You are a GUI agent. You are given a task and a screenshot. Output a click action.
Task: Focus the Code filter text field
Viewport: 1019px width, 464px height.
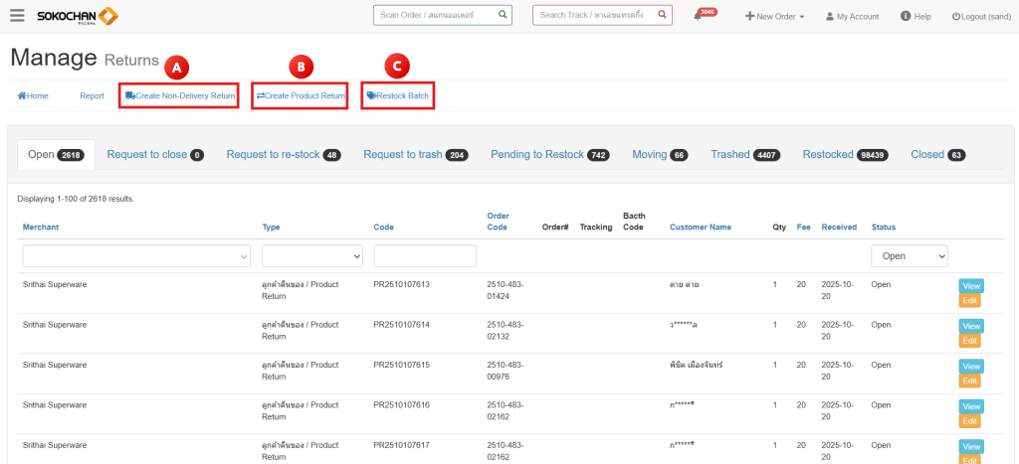pos(425,256)
